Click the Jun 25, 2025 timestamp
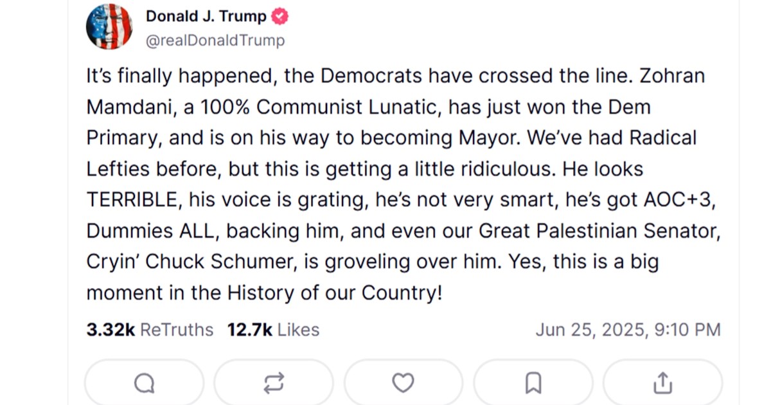Image resolution: width=771 pixels, height=405 pixels. [628, 330]
